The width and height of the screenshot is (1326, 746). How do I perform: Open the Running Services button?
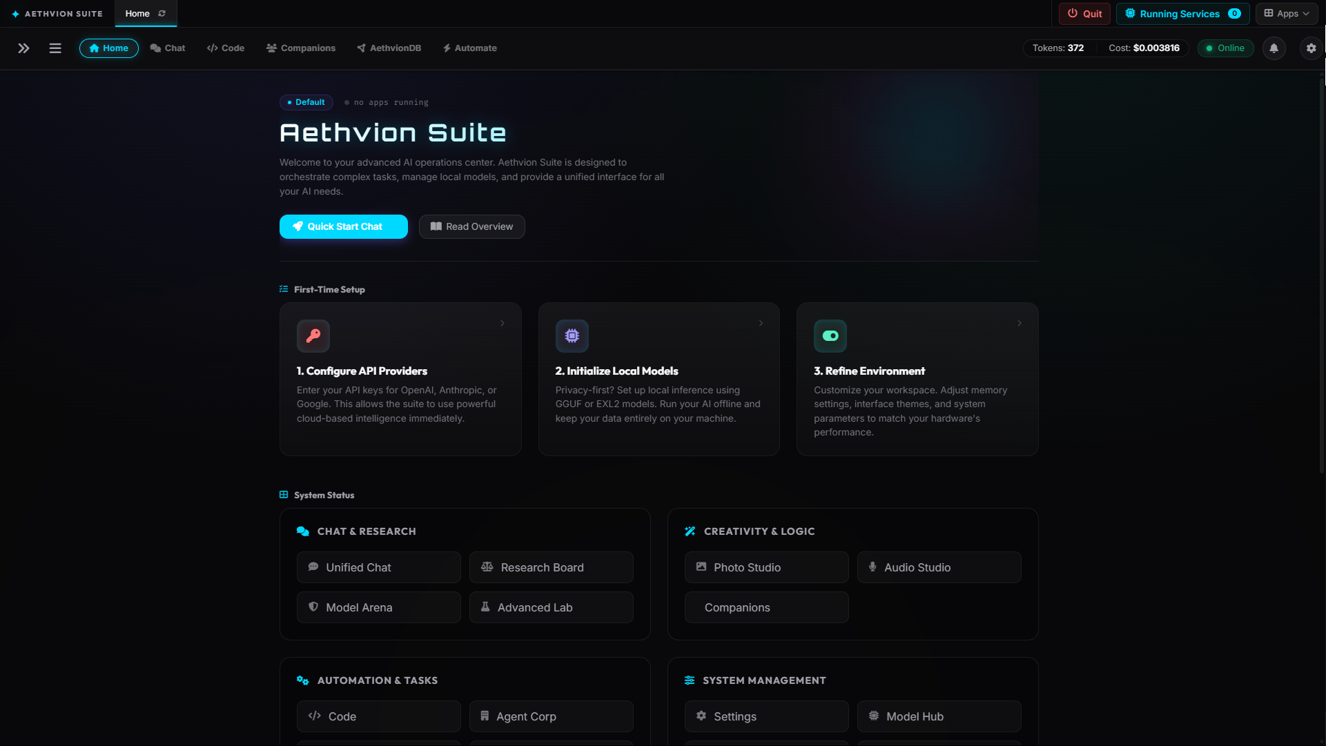tap(1183, 14)
